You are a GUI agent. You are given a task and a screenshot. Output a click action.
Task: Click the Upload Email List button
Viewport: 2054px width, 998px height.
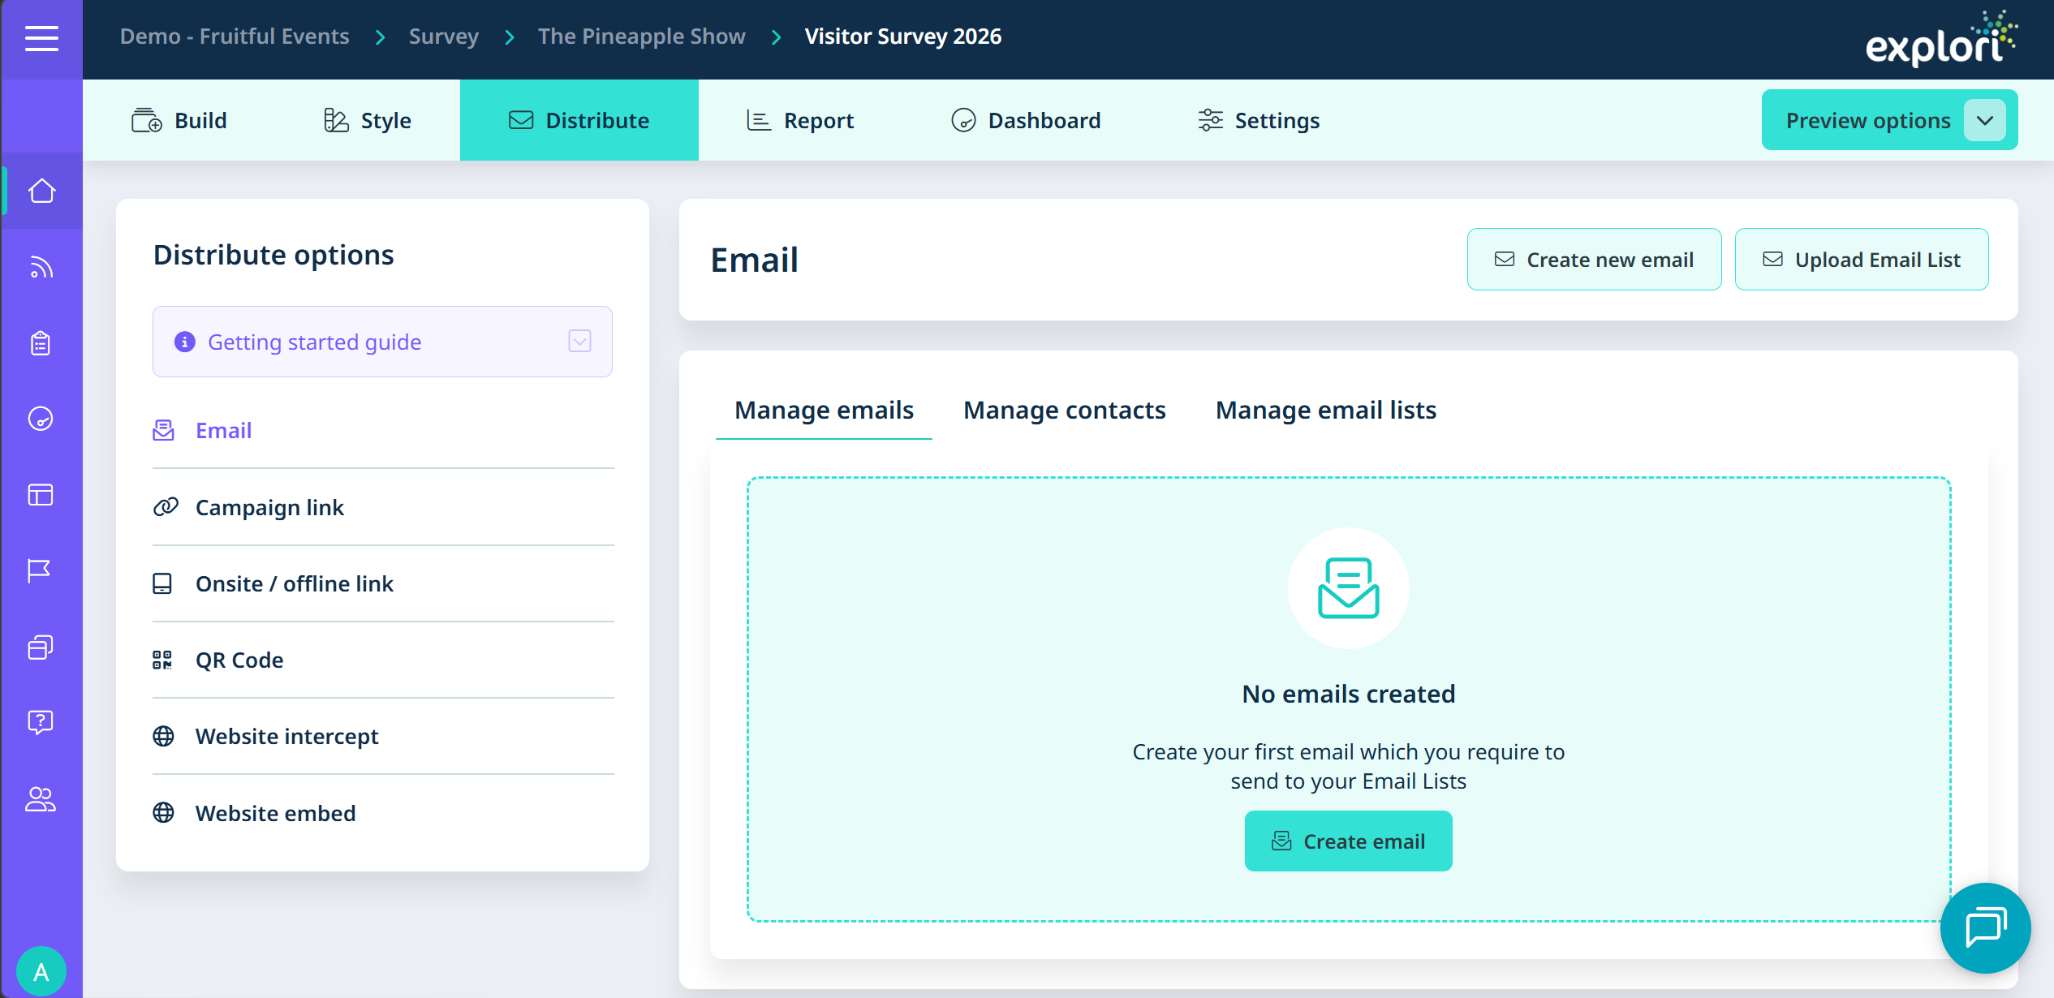(x=1861, y=260)
